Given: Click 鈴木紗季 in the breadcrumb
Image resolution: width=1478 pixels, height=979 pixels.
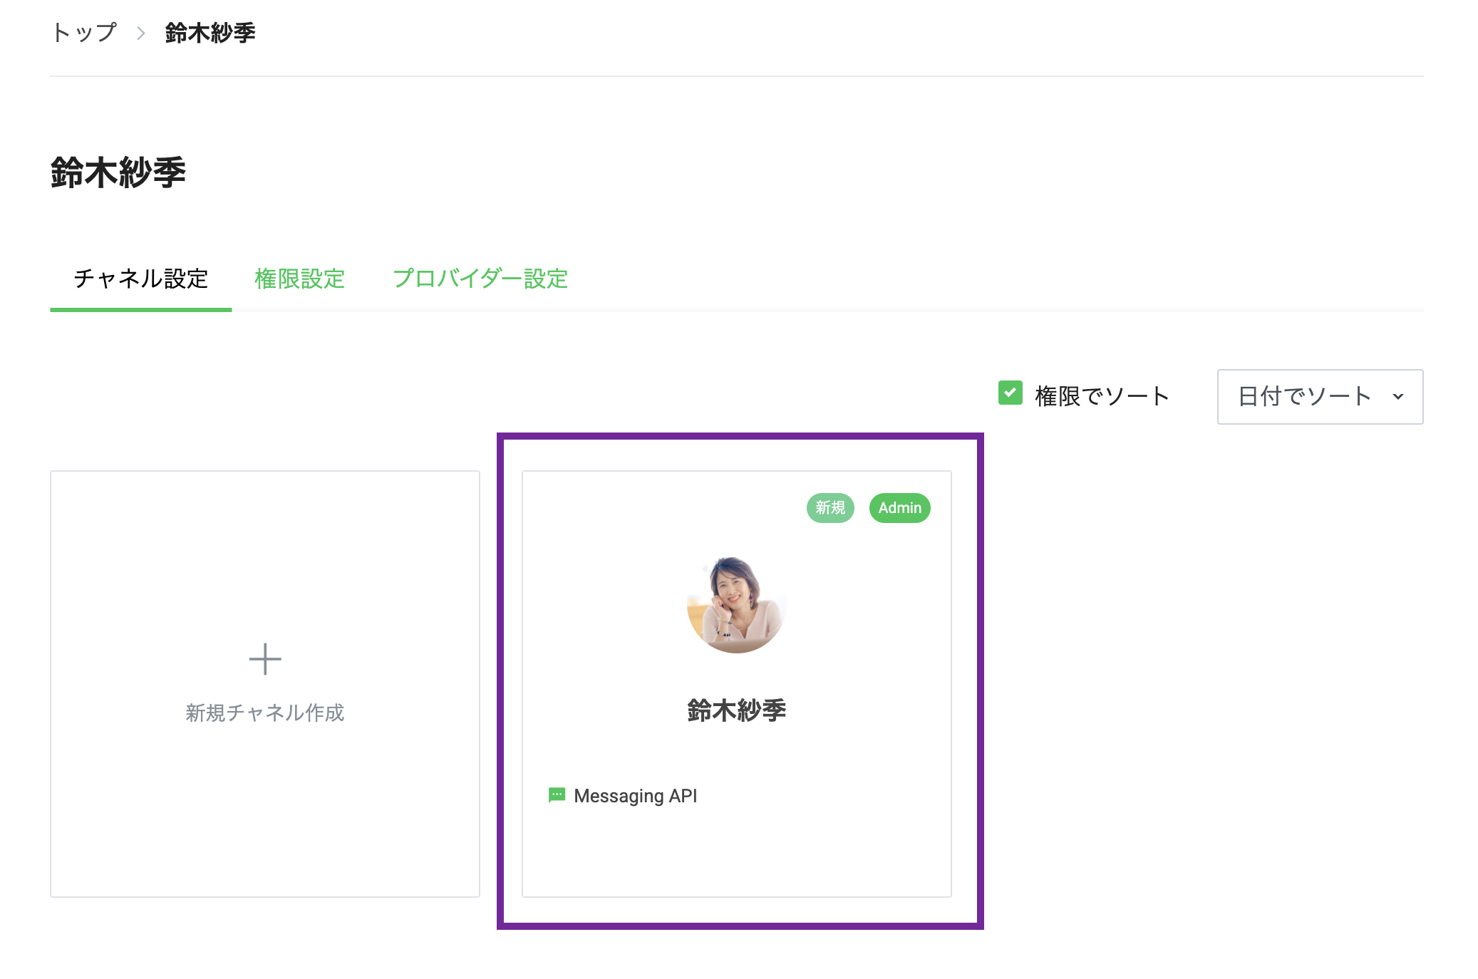Looking at the screenshot, I should [x=210, y=33].
